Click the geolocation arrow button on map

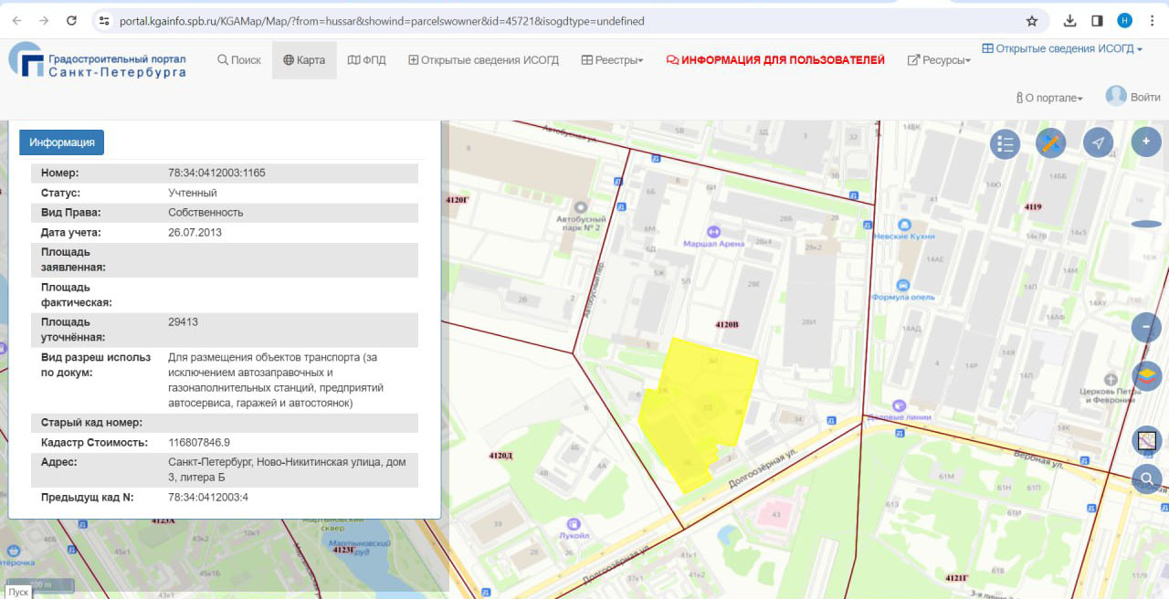1098,142
